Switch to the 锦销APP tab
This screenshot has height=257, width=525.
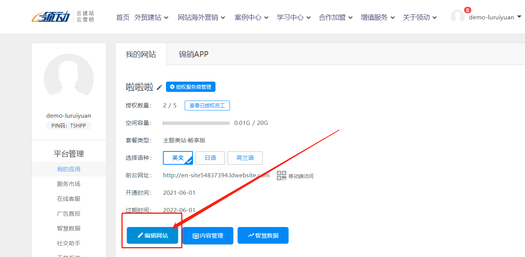[194, 54]
